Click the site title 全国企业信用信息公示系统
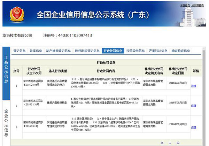Screen dimensions: 209x146 93,15
